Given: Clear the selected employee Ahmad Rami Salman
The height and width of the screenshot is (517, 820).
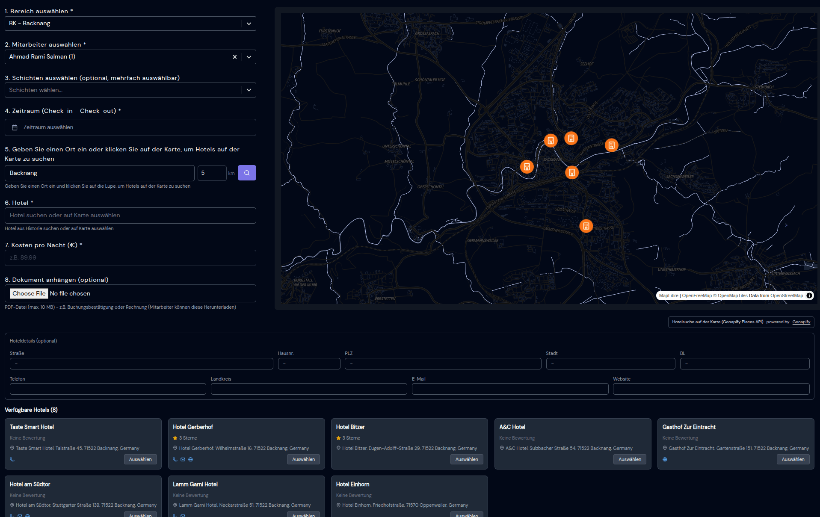Looking at the screenshot, I should 234,57.
